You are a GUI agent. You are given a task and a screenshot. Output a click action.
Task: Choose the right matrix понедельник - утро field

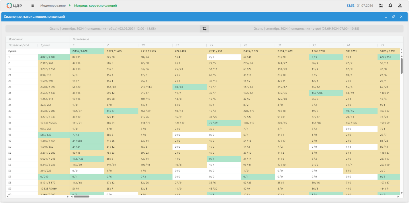coord(306,29)
